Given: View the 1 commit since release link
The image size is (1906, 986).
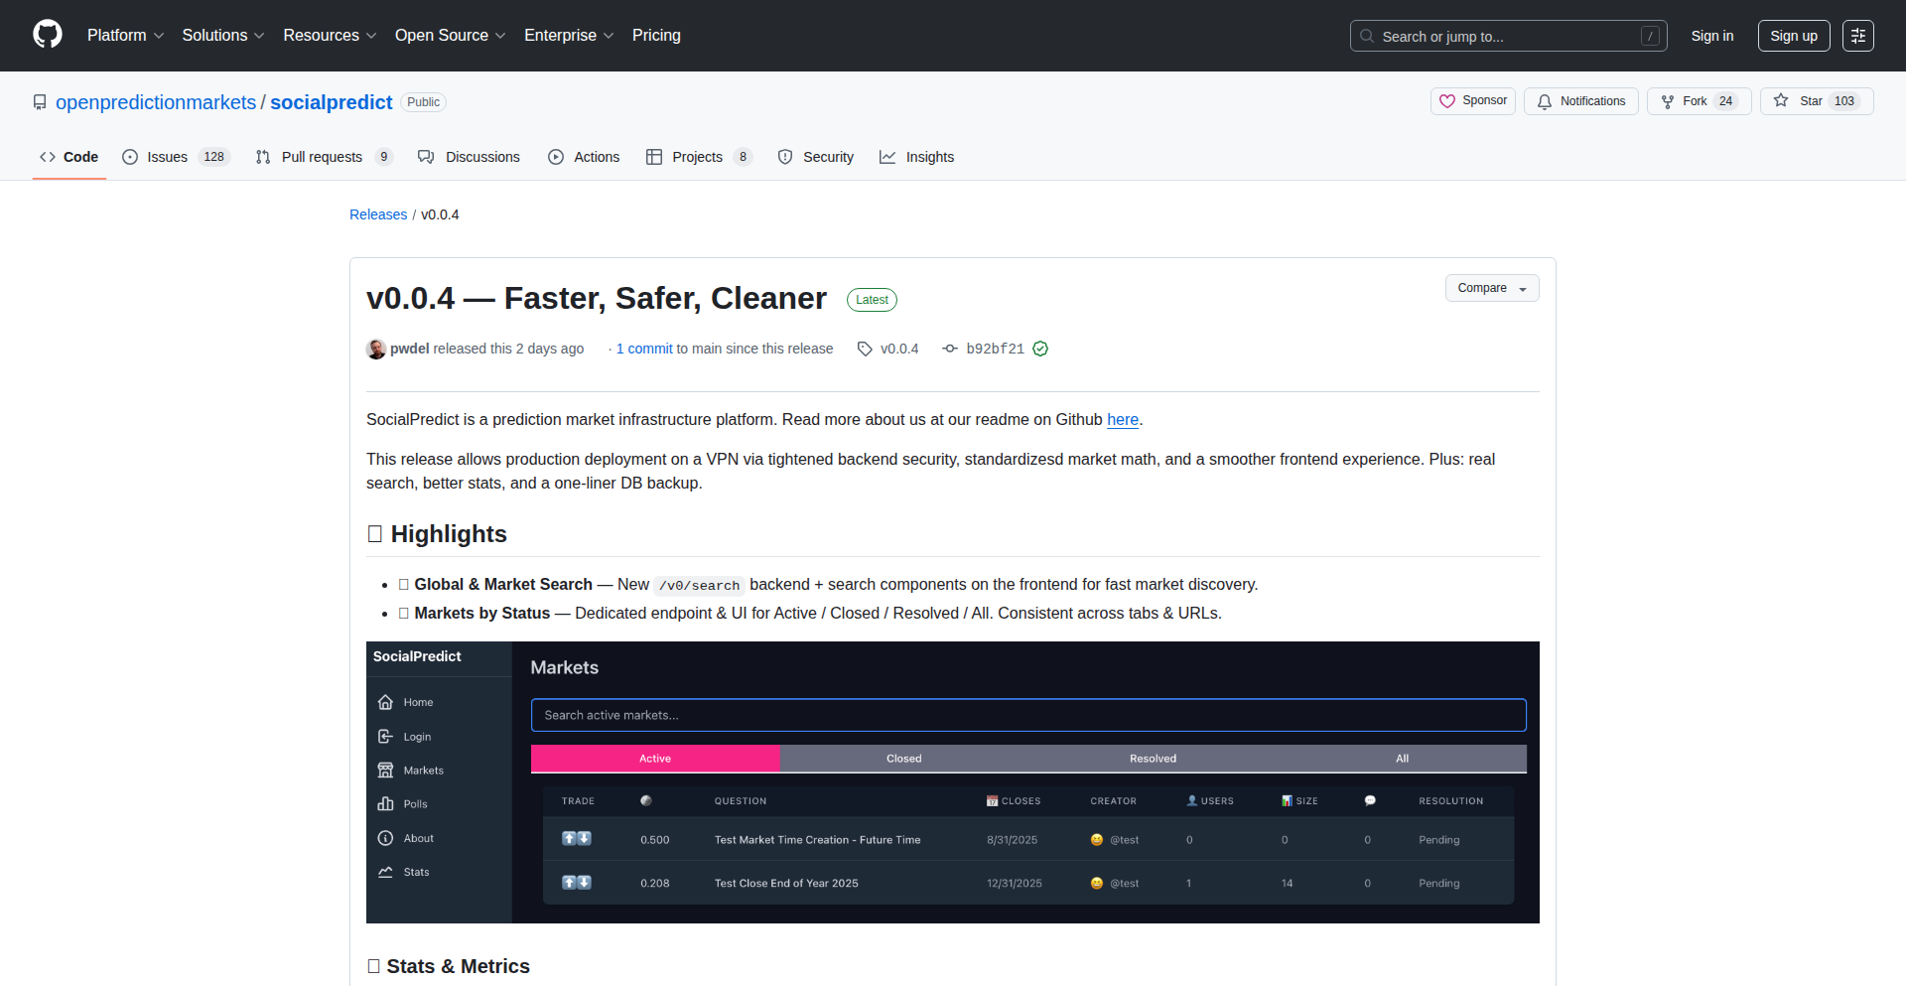Looking at the screenshot, I should (x=644, y=349).
